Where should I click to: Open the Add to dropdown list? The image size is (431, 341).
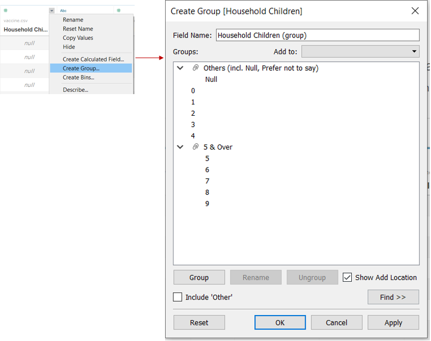click(360, 51)
